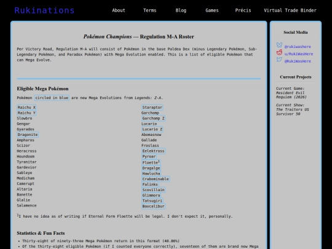This screenshot has height=249, width=332.
Task: Click the 'Statistics & Fun Facts' heading
Action: coord(41,233)
